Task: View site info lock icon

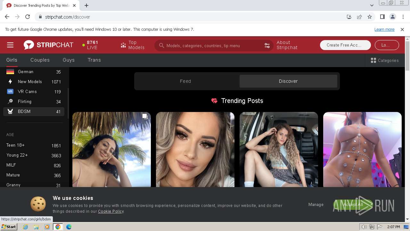Action: tap(40, 17)
